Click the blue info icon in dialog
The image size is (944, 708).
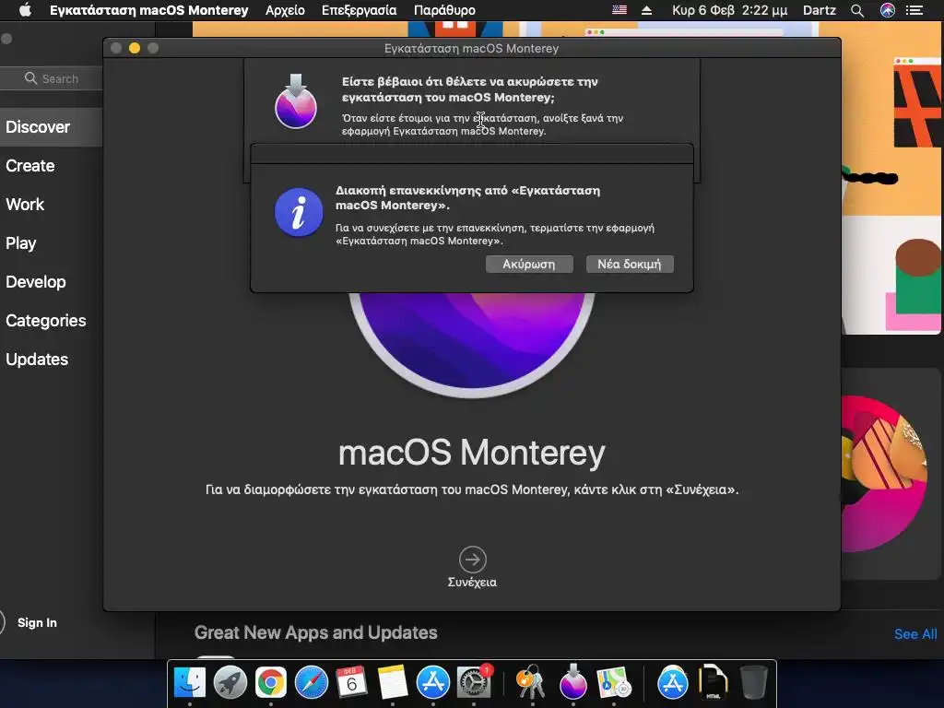(299, 212)
